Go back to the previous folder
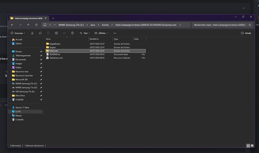 pyautogui.click(x=12, y=25)
